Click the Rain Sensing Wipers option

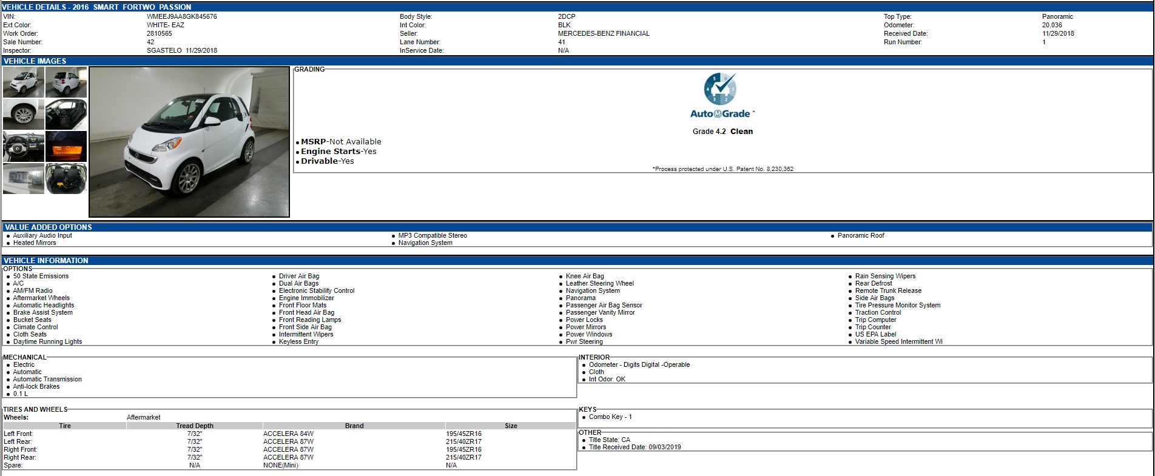pos(885,276)
